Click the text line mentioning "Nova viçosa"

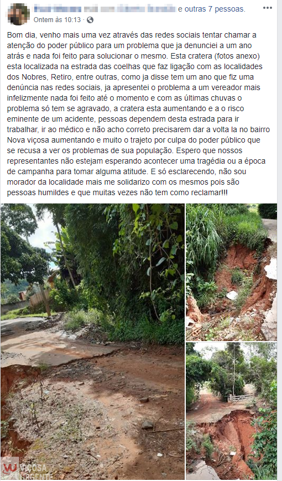[133, 140]
